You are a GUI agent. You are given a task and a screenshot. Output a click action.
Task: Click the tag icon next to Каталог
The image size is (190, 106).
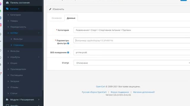[7, 9]
